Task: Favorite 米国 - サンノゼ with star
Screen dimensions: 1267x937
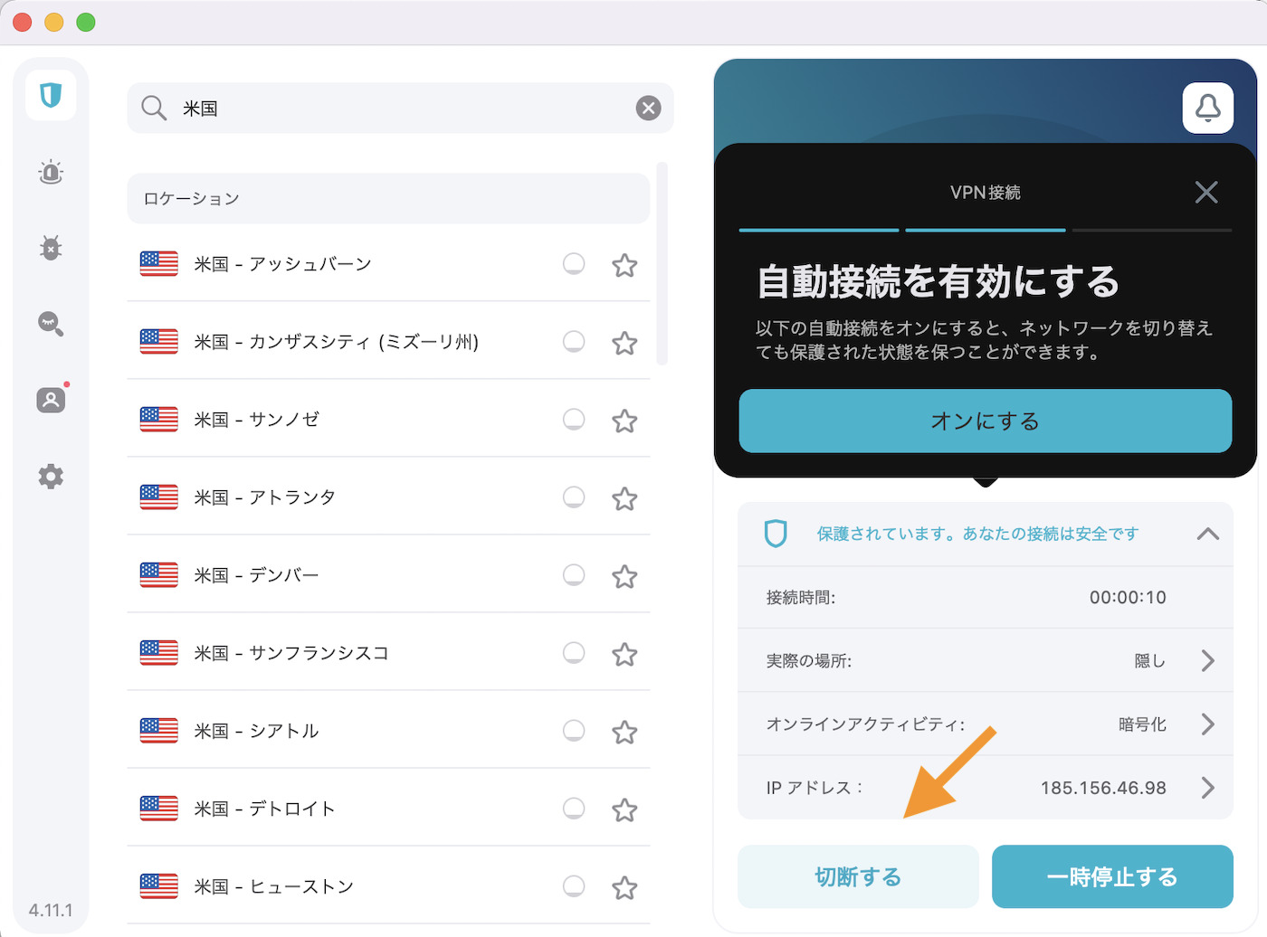Action: [x=624, y=421]
